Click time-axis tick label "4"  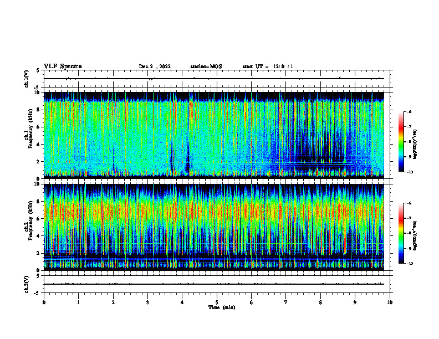coord(182,302)
